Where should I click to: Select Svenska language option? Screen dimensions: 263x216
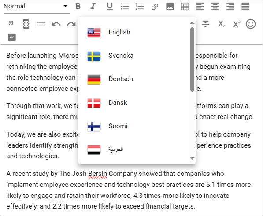point(133,56)
